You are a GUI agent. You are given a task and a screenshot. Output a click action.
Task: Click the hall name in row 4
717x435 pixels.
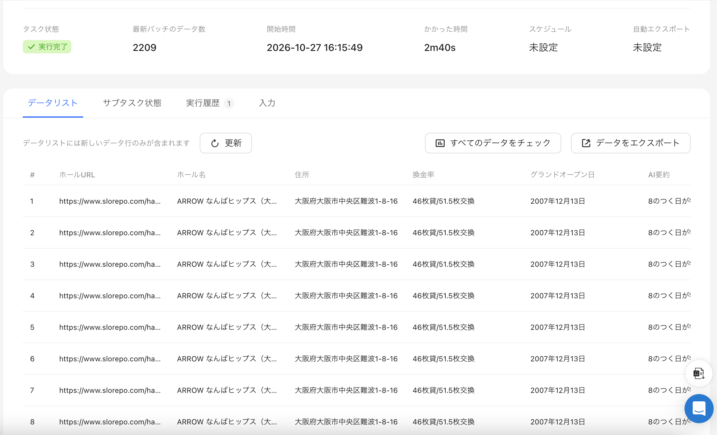pyautogui.click(x=227, y=296)
